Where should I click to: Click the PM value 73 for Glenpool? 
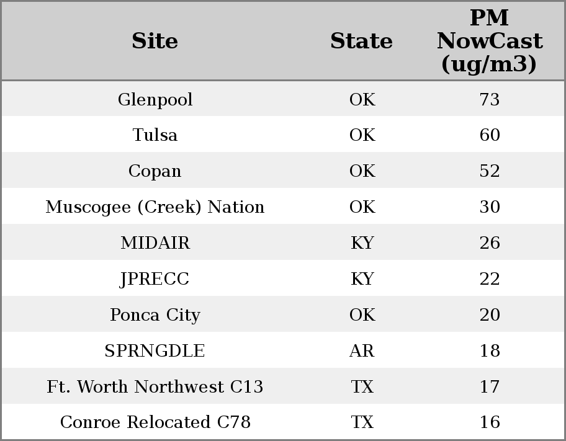[489, 100]
